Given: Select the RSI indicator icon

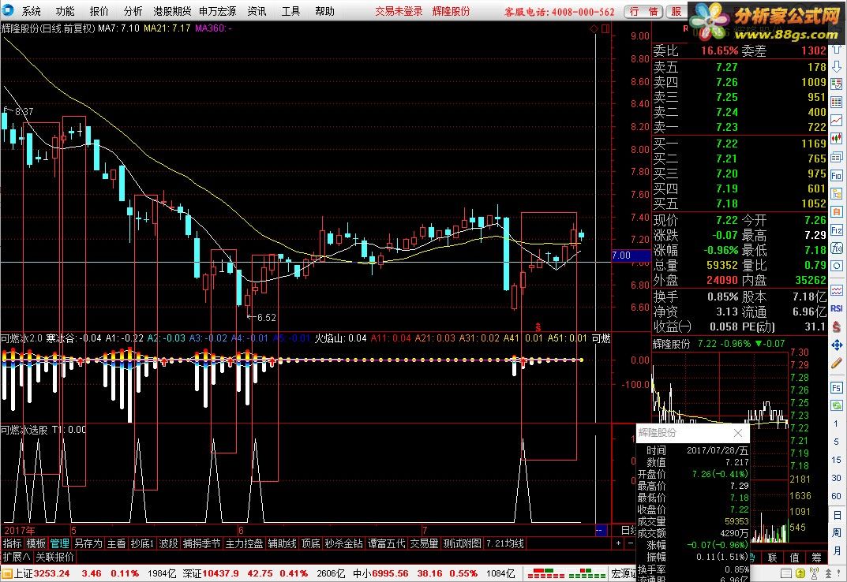Looking at the screenshot, I should [x=837, y=308].
